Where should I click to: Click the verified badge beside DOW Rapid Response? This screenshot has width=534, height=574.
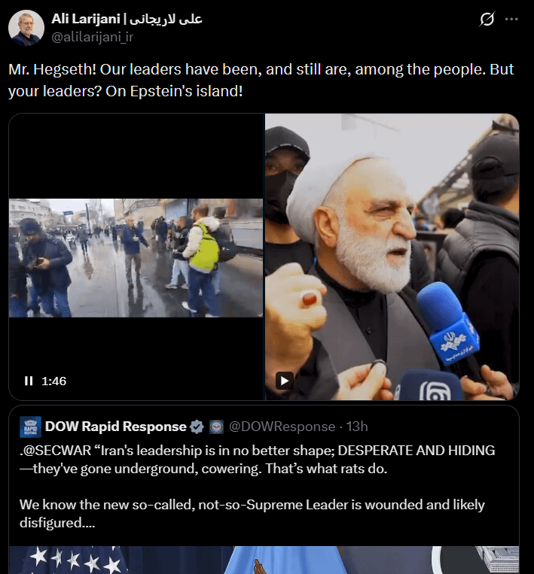click(197, 427)
